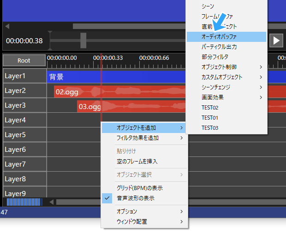
Task: Toggle 音声波形の表示 checkbox option
Action: tap(135, 198)
